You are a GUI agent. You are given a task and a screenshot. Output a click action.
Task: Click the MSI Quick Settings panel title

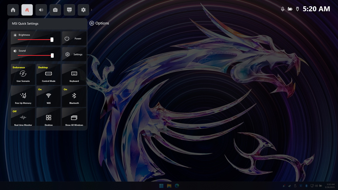tap(25, 23)
